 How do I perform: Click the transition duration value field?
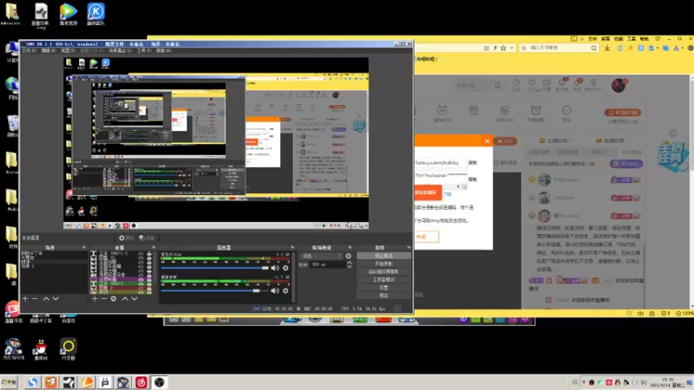click(x=328, y=264)
